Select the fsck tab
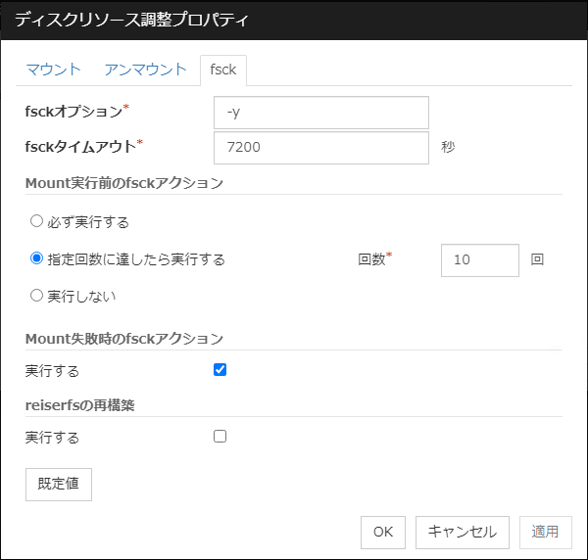Image resolution: width=588 pixels, height=560 pixels. (x=222, y=70)
